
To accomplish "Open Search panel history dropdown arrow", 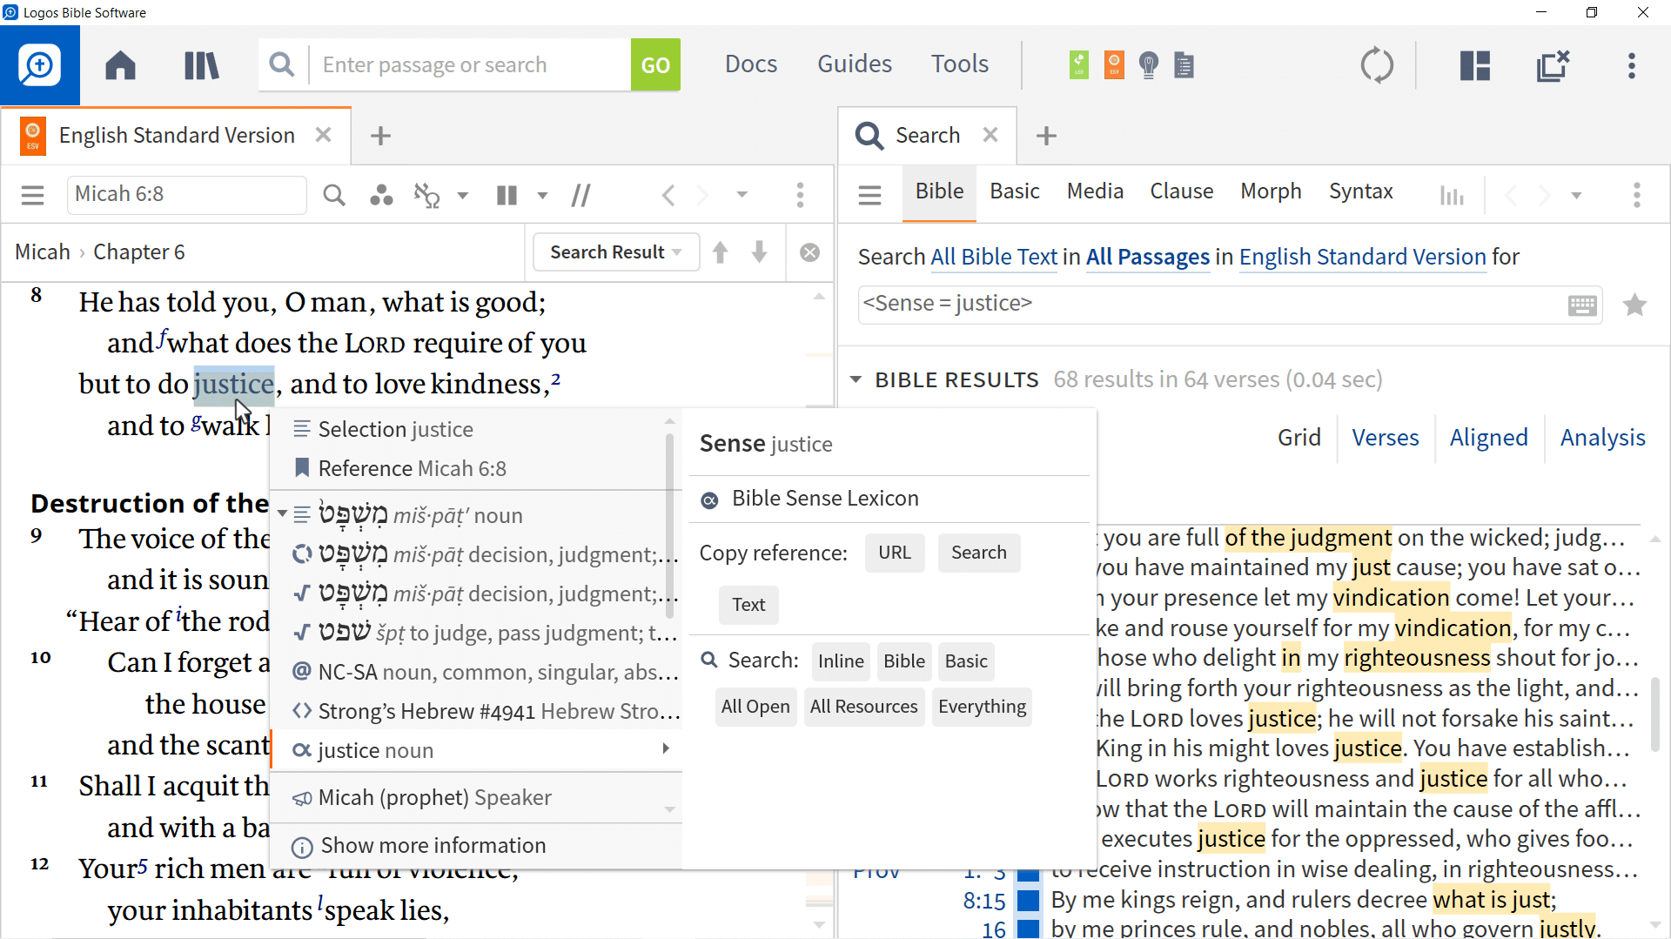I will pos(1576,195).
